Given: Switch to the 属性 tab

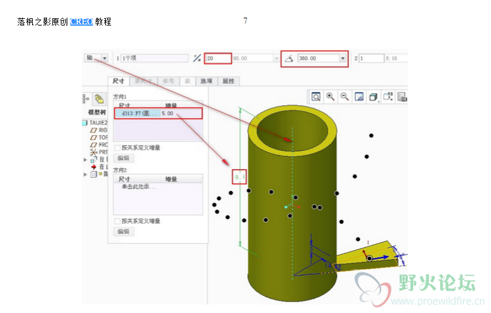Looking at the screenshot, I should [x=228, y=81].
